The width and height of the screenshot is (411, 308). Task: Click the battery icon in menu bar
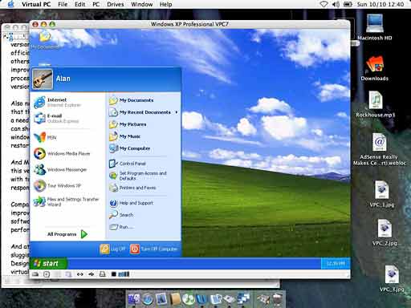pyautogui.click(x=348, y=4)
